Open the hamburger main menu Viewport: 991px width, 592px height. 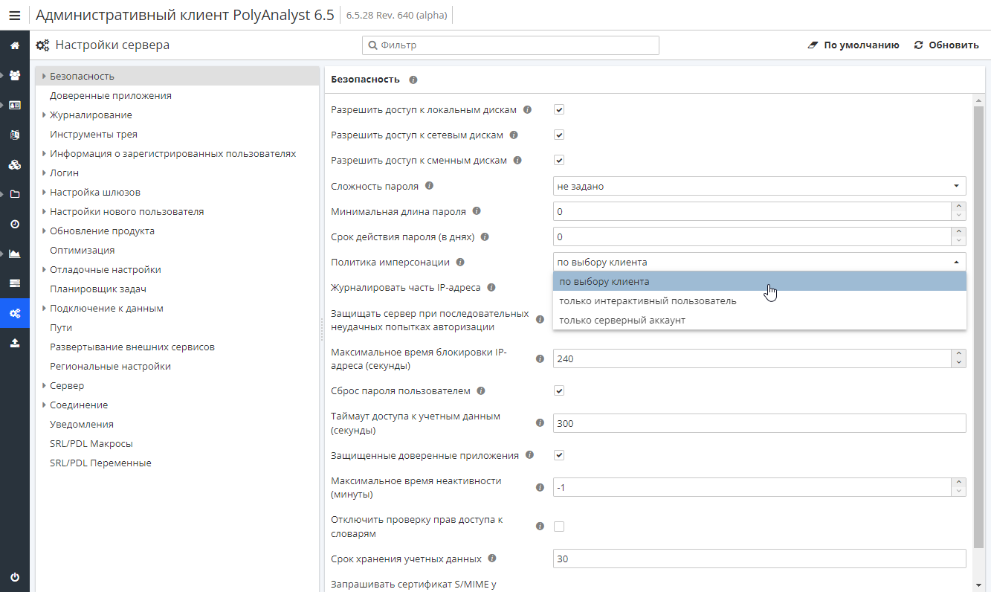15,15
